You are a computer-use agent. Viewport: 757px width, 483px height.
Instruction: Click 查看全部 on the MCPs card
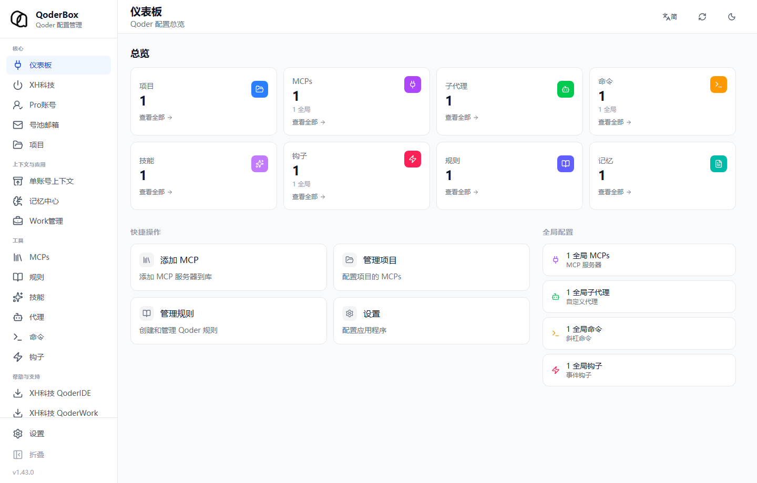(x=309, y=122)
